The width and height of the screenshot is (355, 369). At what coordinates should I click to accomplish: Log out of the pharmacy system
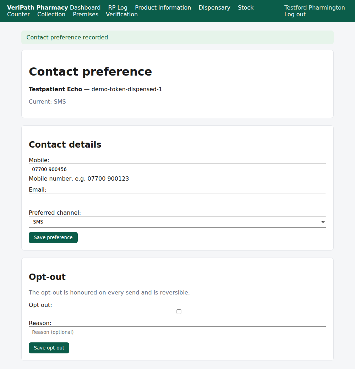point(295,14)
